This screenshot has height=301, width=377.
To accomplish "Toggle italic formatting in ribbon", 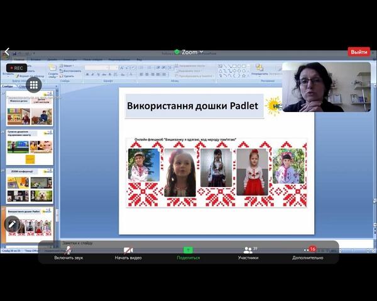I will pos(93,74).
